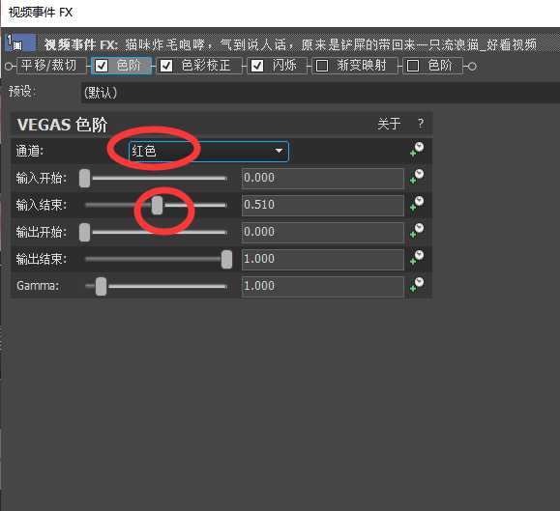Click the animate icon for 输出开始

[417, 230]
